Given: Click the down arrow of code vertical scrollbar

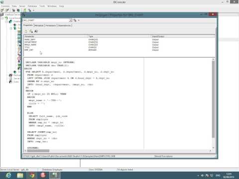Looking at the screenshot, I should tap(213, 148).
